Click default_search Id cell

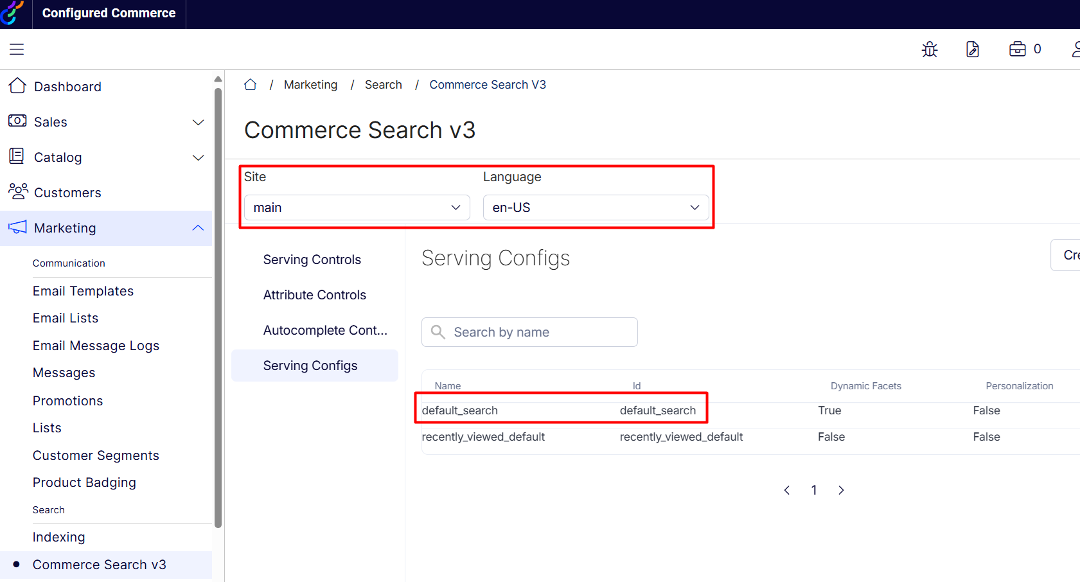click(x=658, y=410)
